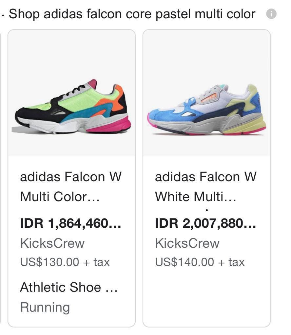The width and height of the screenshot is (291, 335).
Task: Open KicksCrew seller under second shoe
Action: [x=187, y=243]
